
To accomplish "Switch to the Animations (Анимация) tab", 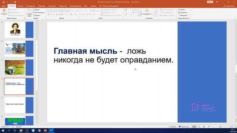I will pyautogui.click(x=52, y=6).
